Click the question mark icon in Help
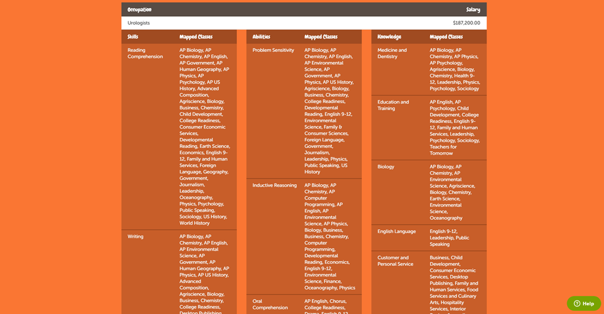Image resolution: width=604 pixels, height=314 pixels. 576,303
